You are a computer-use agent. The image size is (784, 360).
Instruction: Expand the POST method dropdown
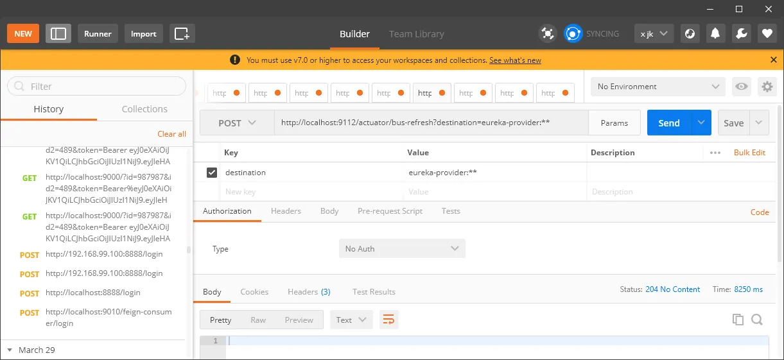(x=237, y=123)
